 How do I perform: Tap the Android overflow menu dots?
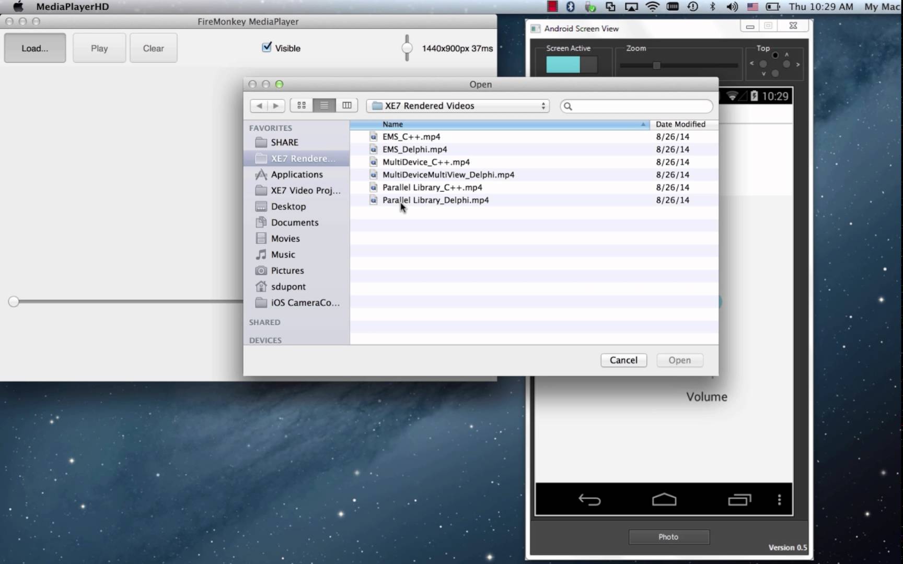(779, 500)
